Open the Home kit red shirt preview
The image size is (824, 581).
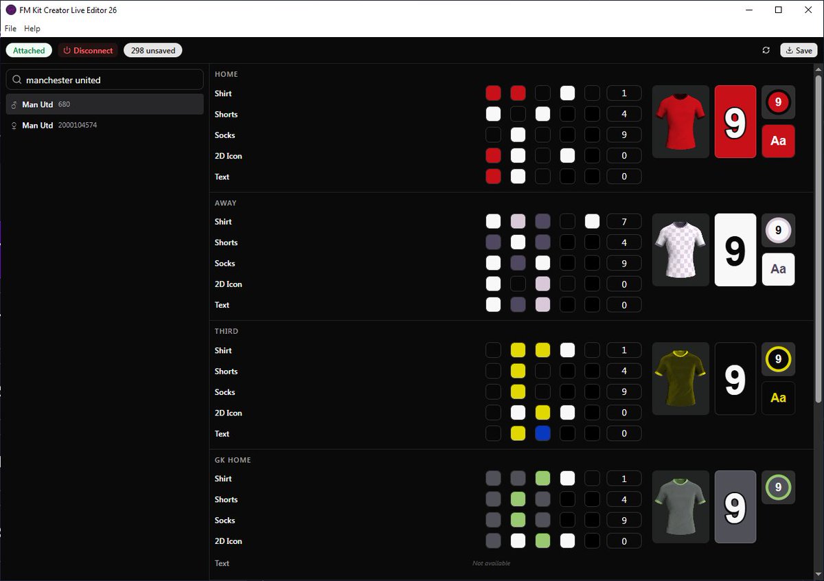(x=680, y=122)
